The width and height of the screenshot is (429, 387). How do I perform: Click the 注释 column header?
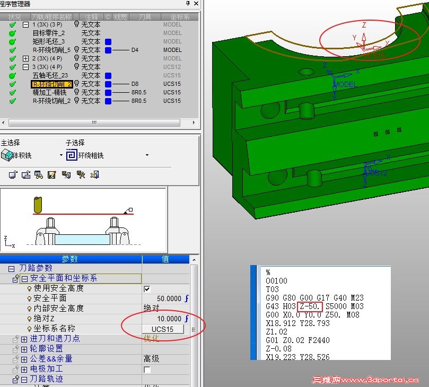pos(91,17)
